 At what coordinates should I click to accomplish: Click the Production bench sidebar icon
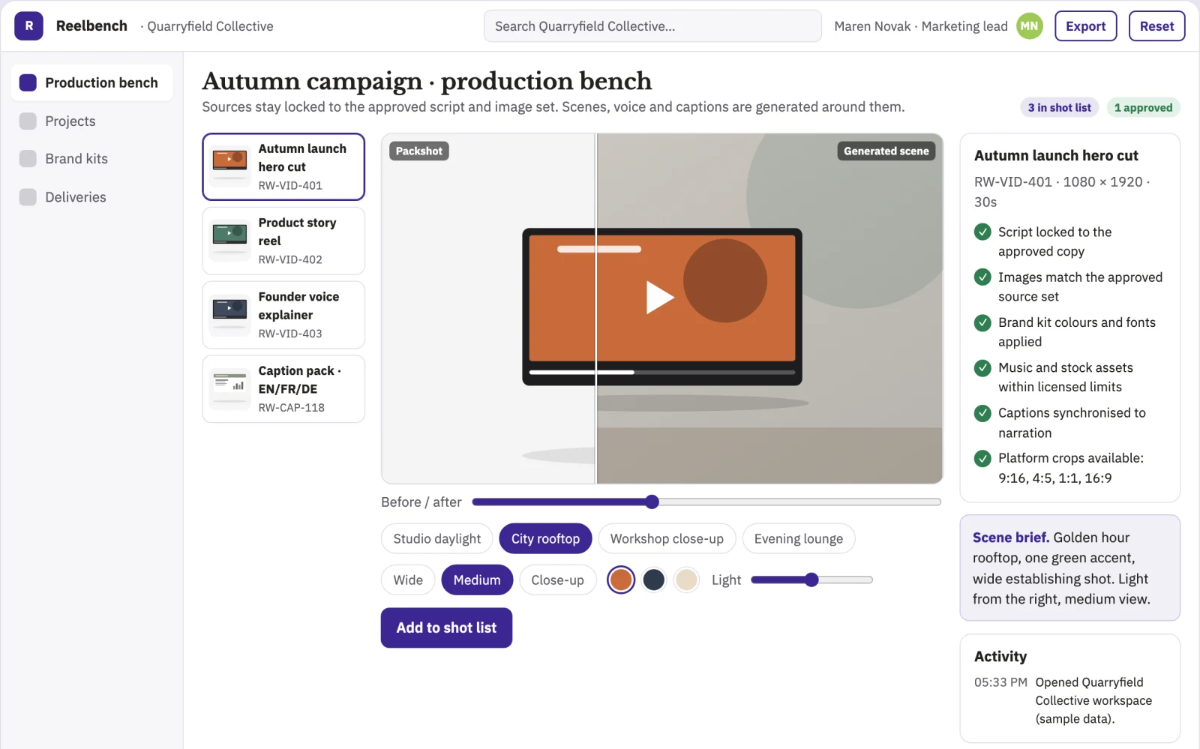[28, 82]
